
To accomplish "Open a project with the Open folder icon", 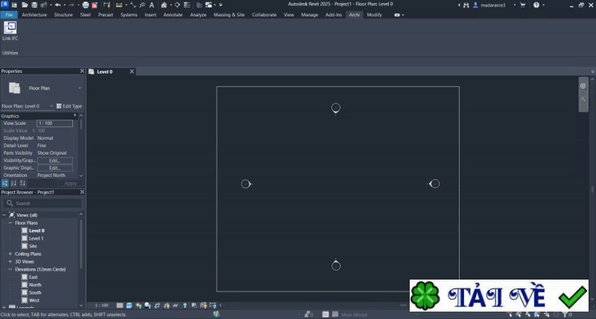I will [x=25, y=5].
